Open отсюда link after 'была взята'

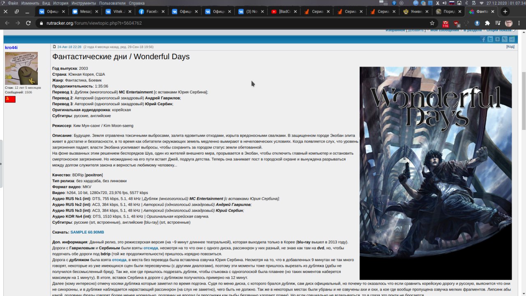point(119,260)
